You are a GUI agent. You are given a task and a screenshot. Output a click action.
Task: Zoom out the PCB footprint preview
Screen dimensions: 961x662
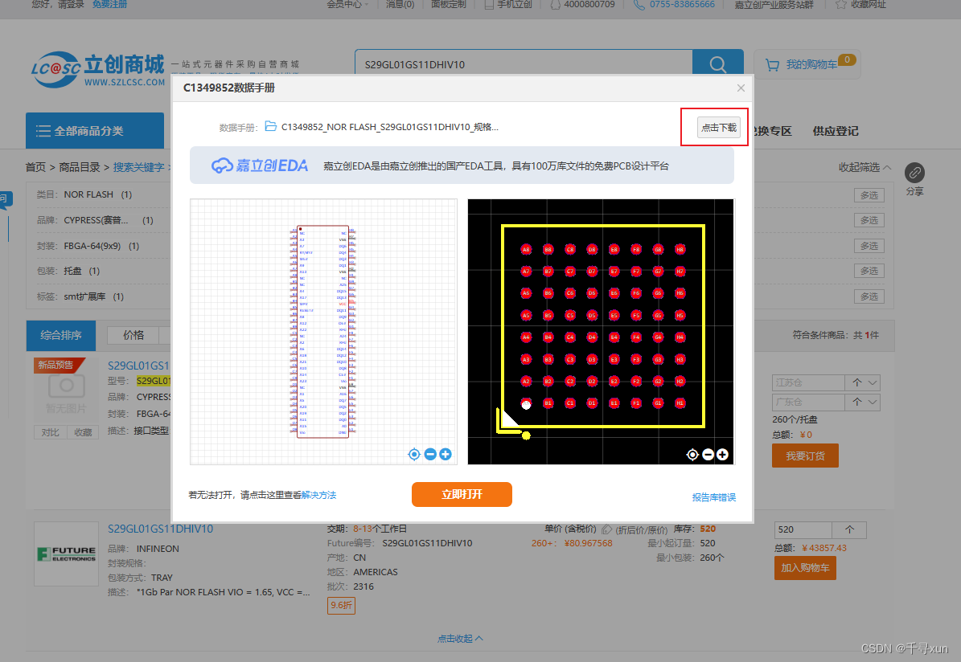(x=708, y=455)
